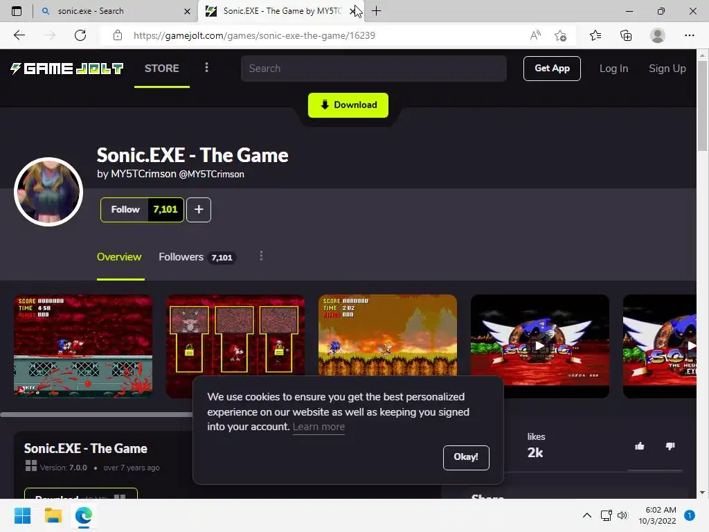Click the address bar URL
The image size is (709, 532).
(x=254, y=35)
